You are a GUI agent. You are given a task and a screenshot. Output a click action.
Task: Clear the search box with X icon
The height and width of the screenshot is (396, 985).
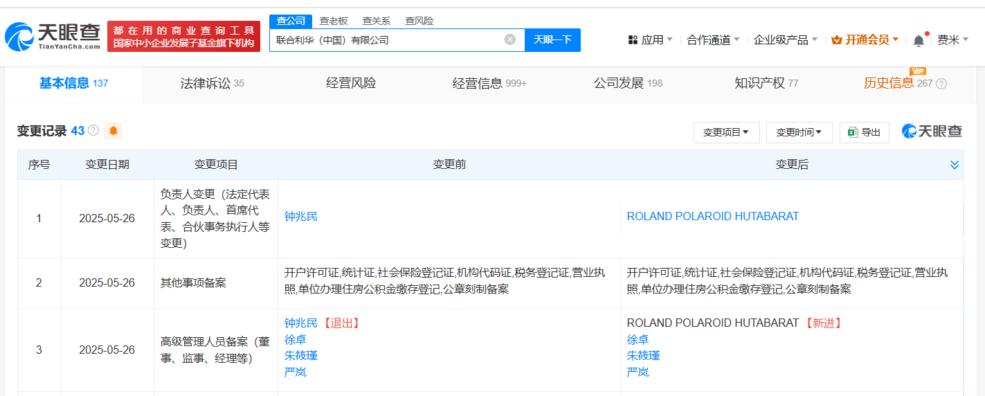[x=510, y=39]
